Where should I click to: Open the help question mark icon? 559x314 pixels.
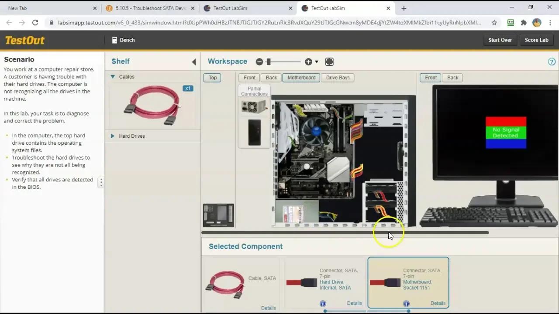(552, 62)
